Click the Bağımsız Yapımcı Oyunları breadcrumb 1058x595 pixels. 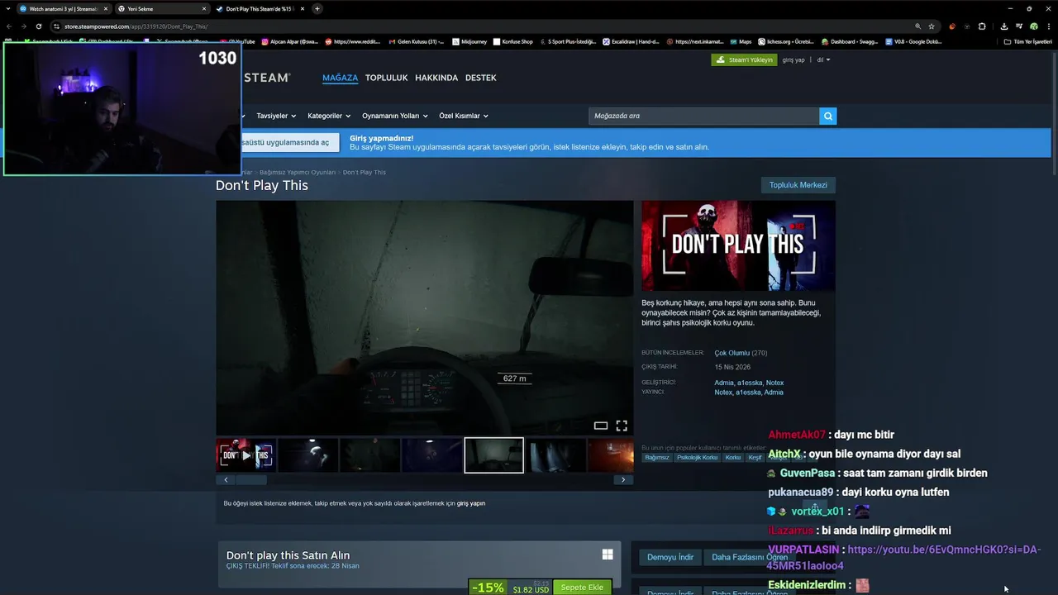click(298, 172)
